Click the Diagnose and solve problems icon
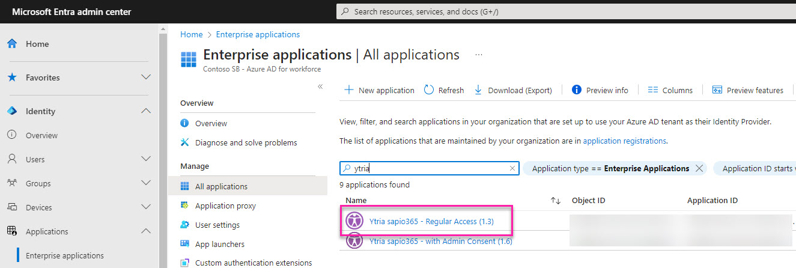The height and width of the screenshot is (268, 796). point(185,142)
